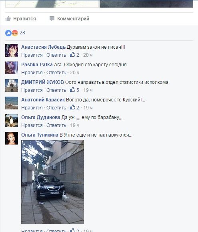Open Pashka Pafka's profile avatar
The width and height of the screenshot is (198, 232).
12,68
